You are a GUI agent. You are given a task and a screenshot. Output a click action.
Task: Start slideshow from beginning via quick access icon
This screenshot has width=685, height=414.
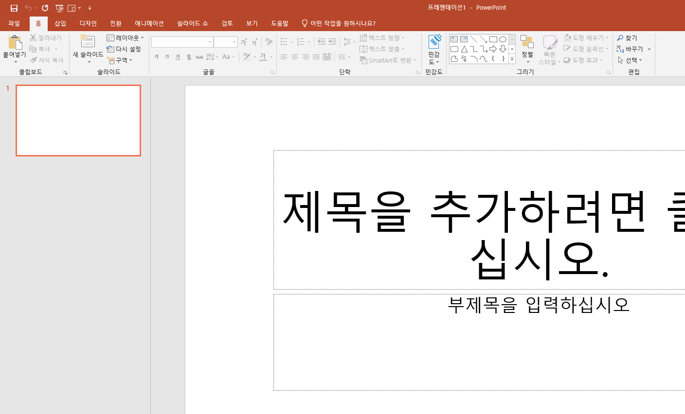click(x=59, y=8)
